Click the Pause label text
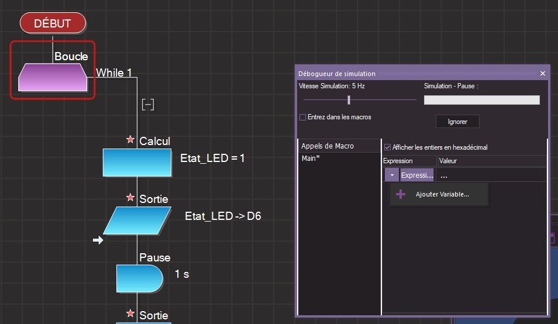The width and height of the screenshot is (558, 324). 155,257
